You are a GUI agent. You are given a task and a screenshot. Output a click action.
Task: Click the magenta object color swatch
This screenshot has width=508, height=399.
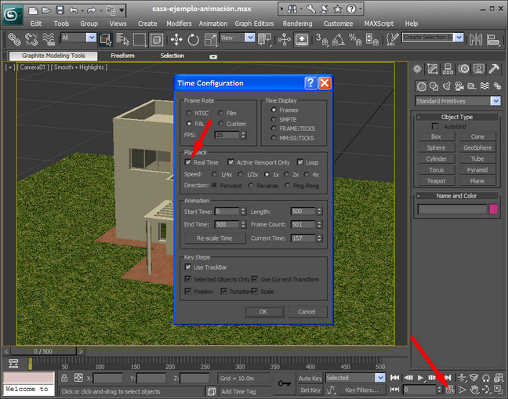coord(494,209)
